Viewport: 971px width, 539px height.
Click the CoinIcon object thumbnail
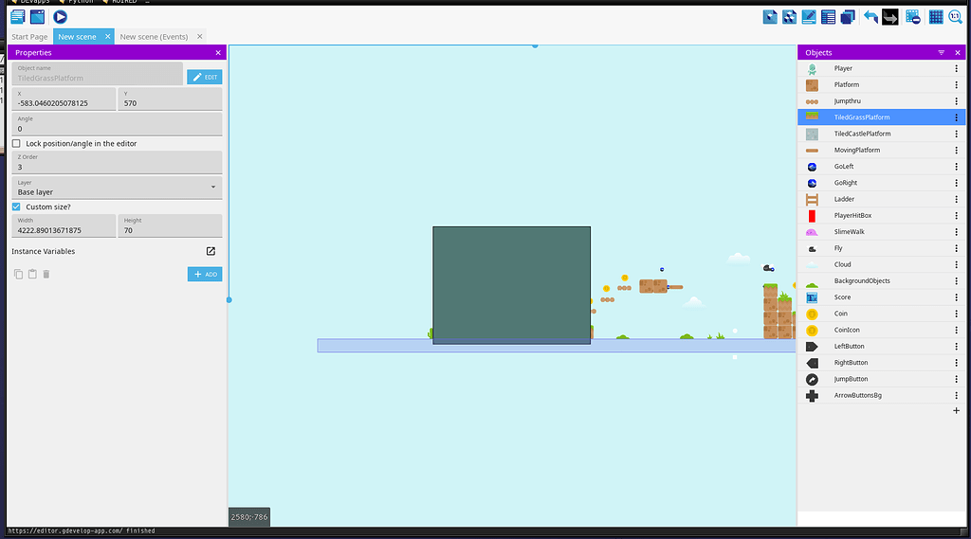click(x=812, y=331)
